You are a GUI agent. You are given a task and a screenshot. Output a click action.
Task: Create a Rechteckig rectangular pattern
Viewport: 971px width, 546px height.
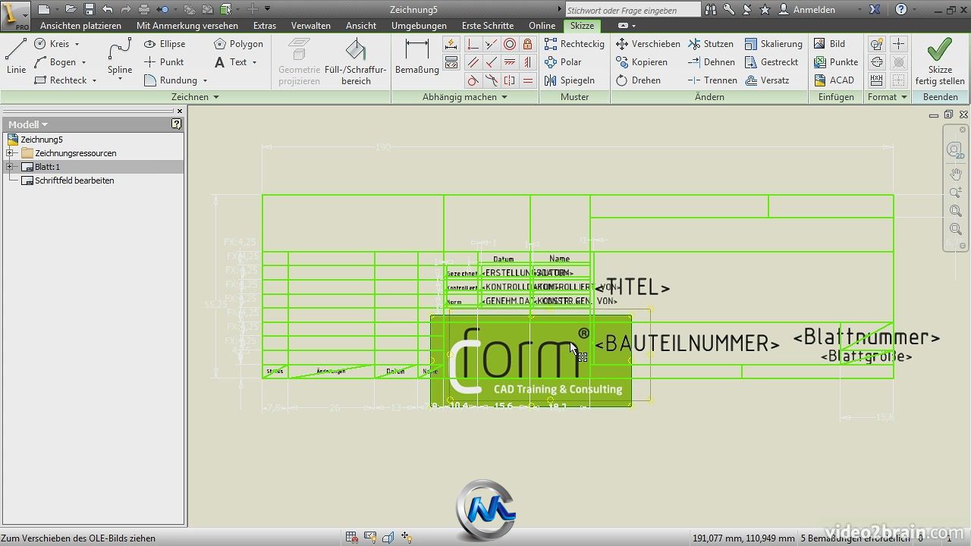coord(574,44)
